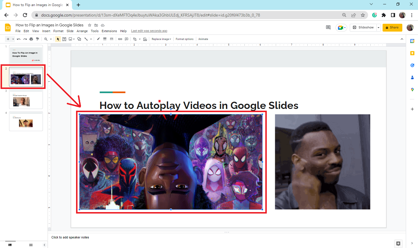Select the Paint format tool
The width and height of the screenshot is (418, 248).
(37, 39)
